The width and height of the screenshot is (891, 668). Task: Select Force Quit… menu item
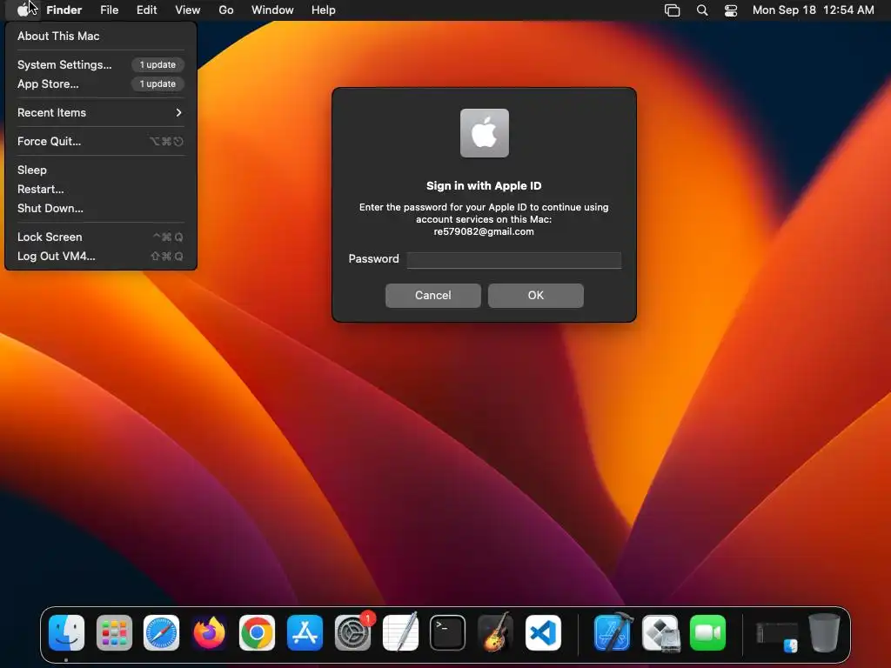(101, 142)
